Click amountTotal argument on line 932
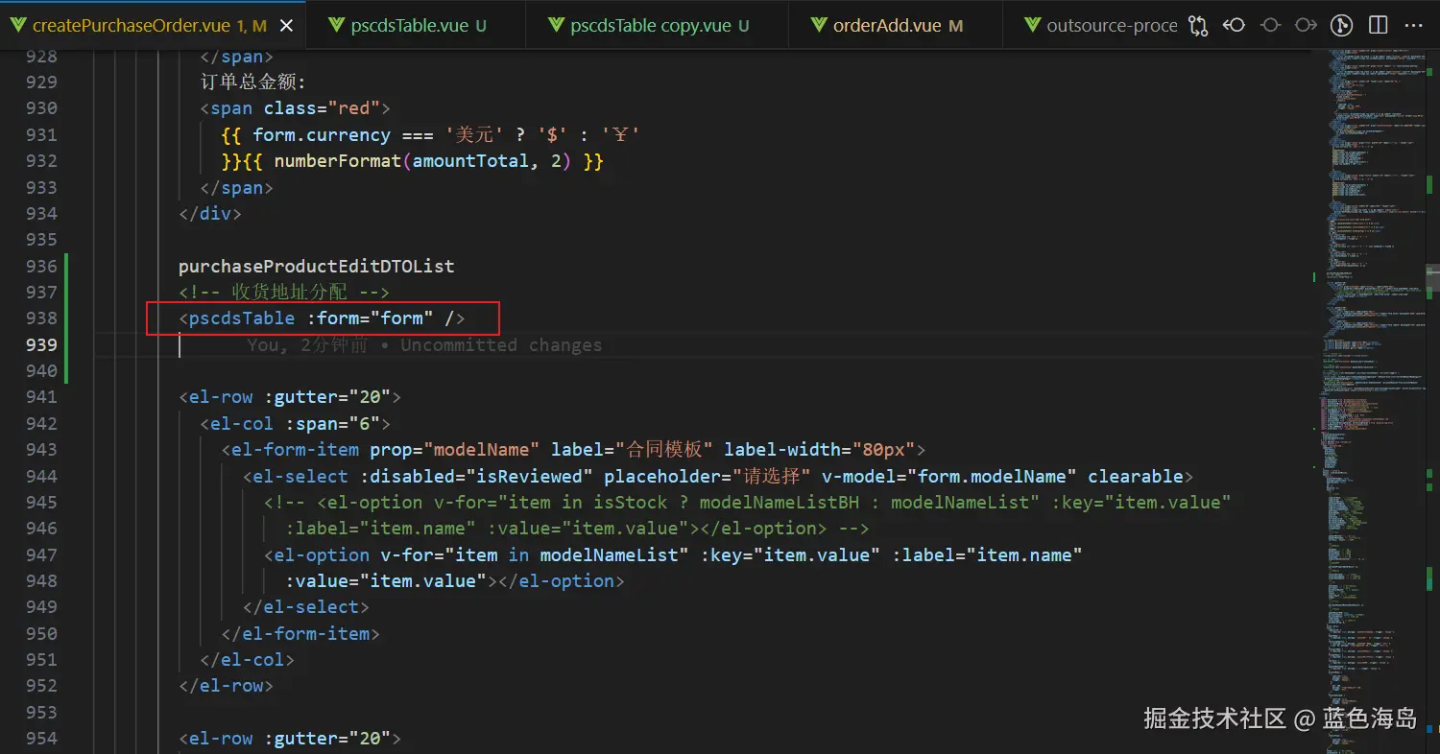Viewport: 1440px width, 754px height. 470,161
